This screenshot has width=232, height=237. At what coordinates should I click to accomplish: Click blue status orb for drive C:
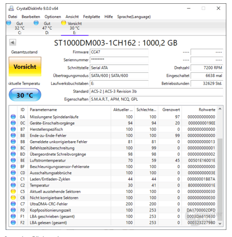pos(9,23)
